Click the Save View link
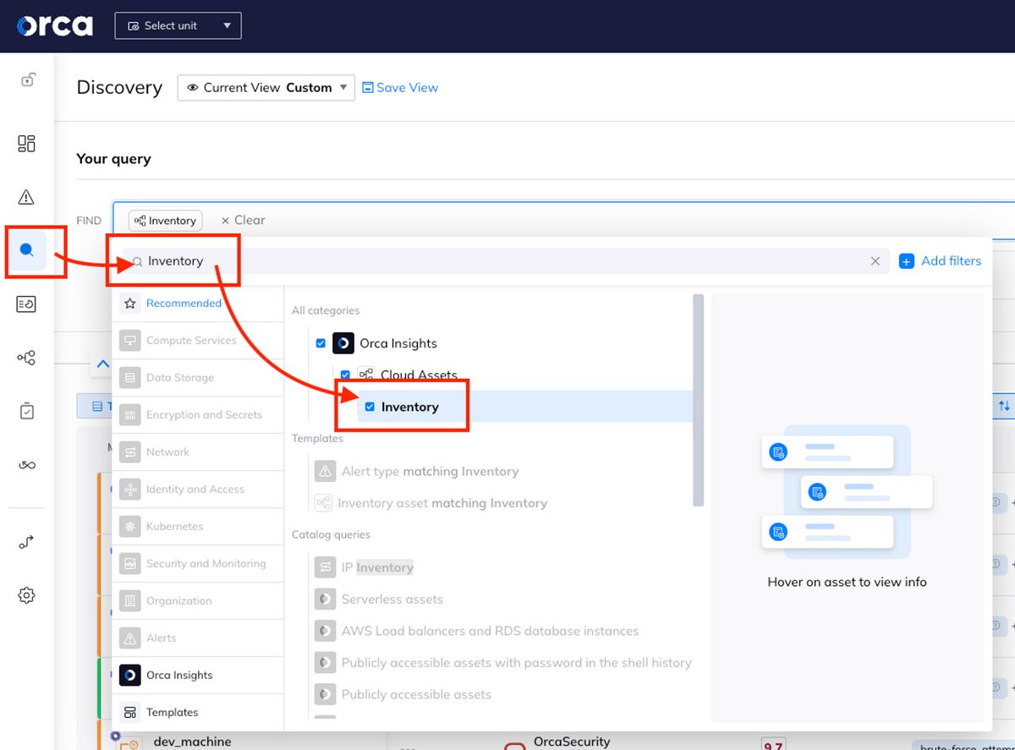1015x750 pixels. 400,88
